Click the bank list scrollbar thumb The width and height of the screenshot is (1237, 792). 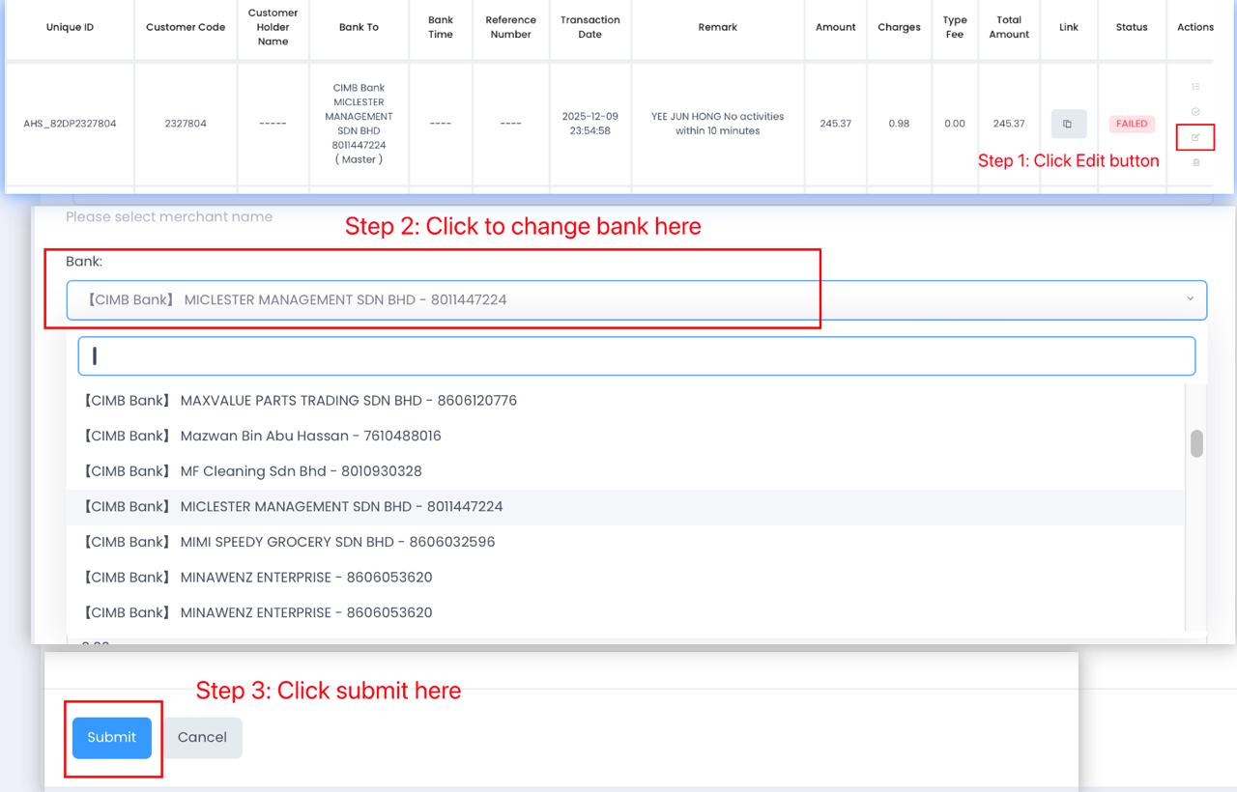[1196, 443]
